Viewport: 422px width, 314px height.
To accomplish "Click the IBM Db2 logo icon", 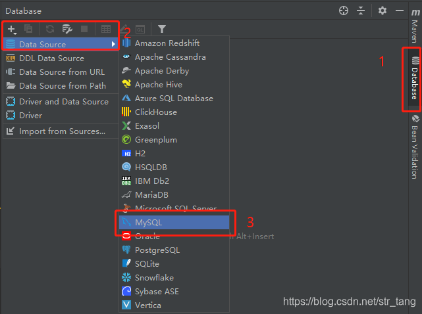I will 126,181.
